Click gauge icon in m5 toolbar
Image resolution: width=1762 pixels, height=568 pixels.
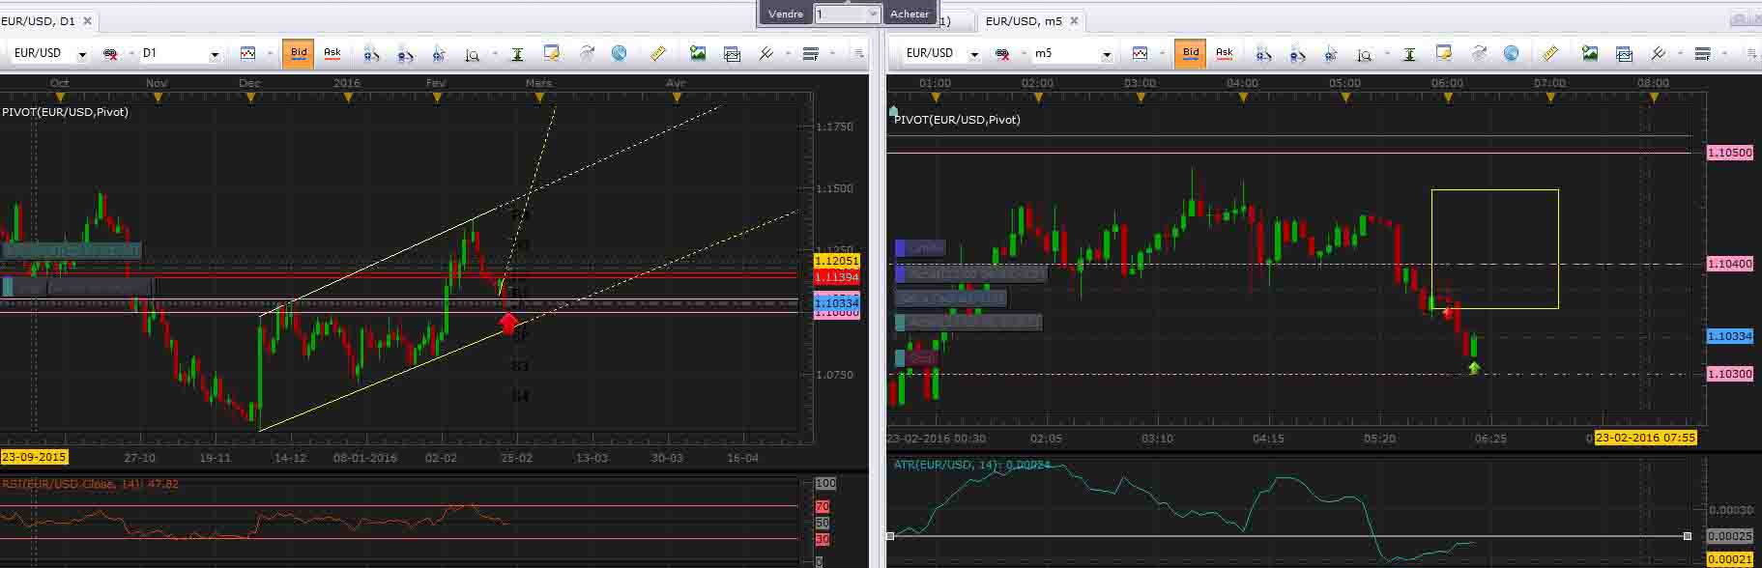click(1478, 53)
